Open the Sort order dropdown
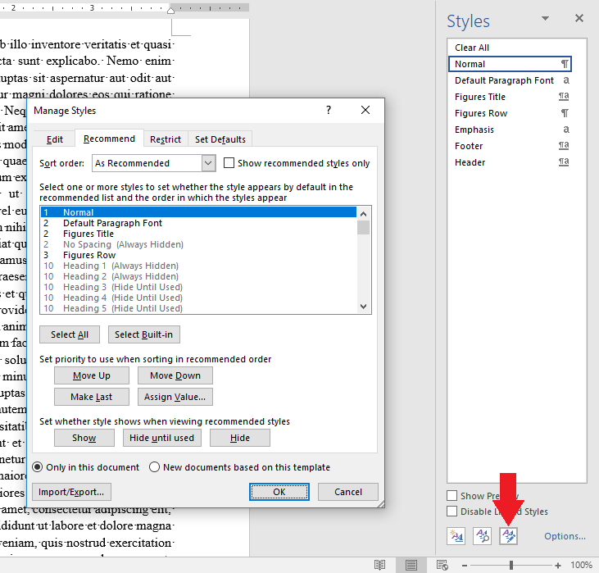 (208, 163)
